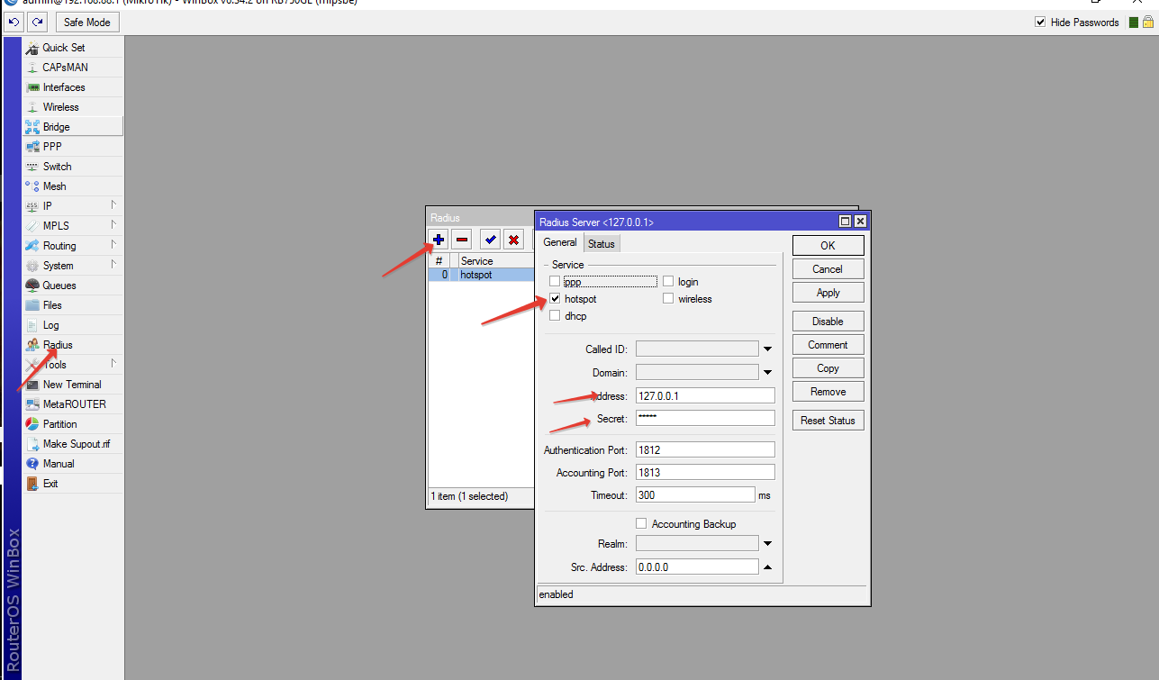Open Queues in the sidebar
The image size is (1159, 680).
point(59,286)
